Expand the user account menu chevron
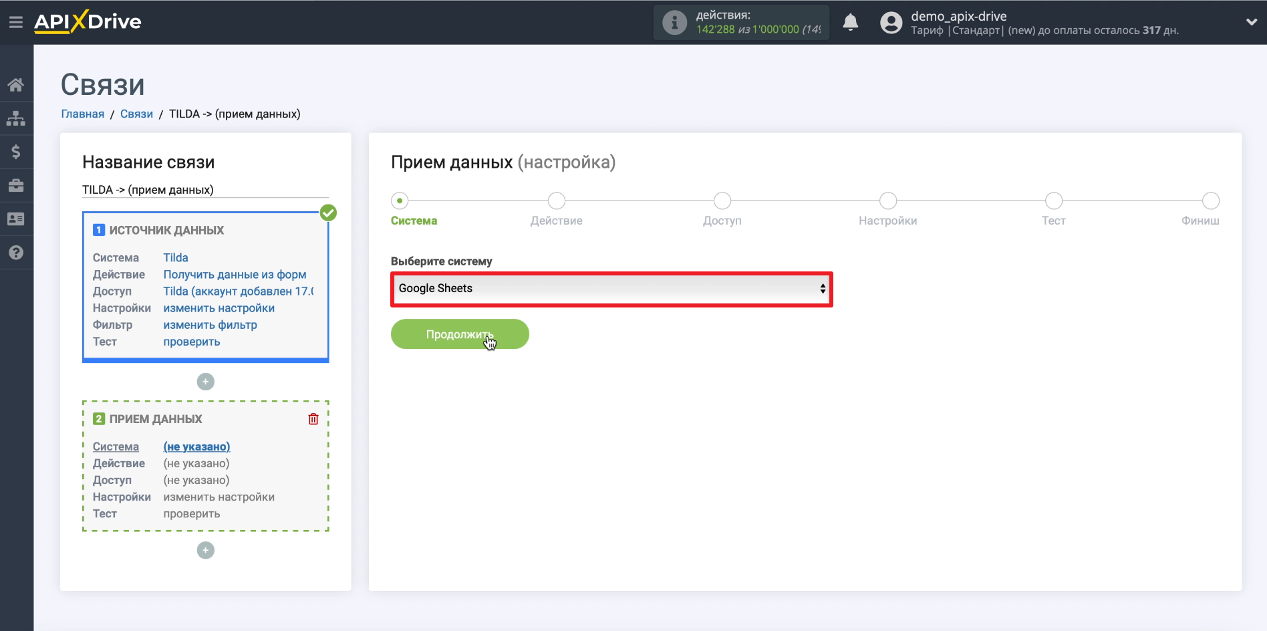1267x631 pixels. click(1251, 22)
